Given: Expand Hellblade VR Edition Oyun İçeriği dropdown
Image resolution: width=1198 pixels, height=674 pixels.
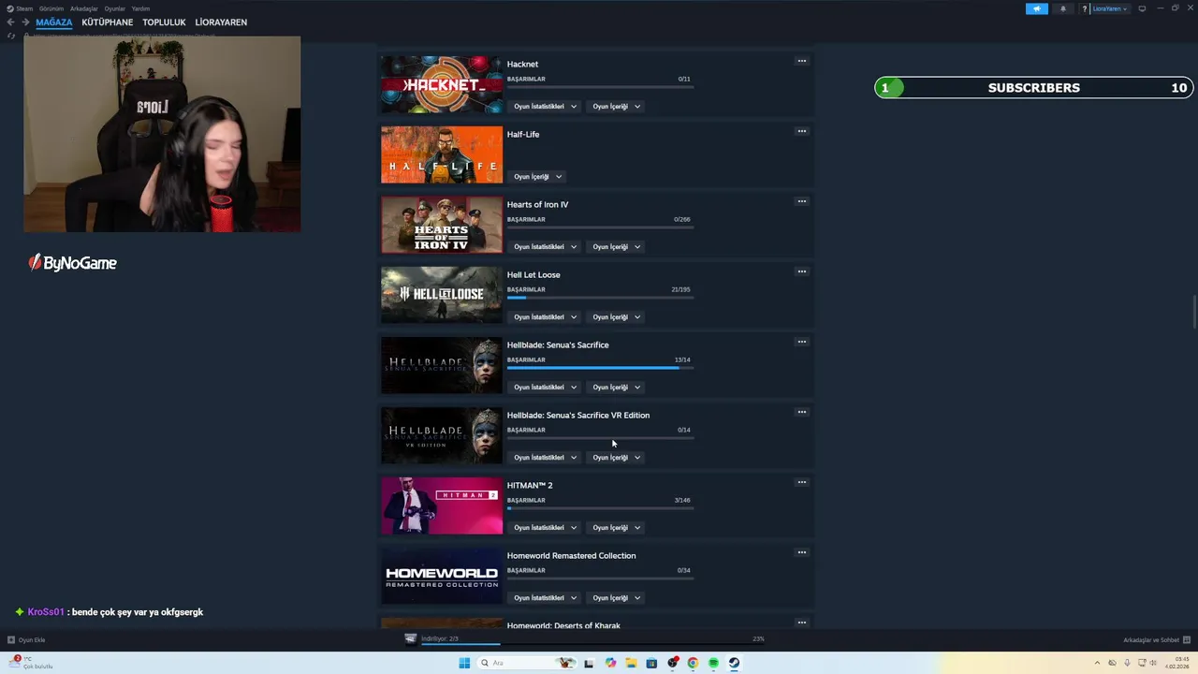Looking at the screenshot, I should coord(616,458).
